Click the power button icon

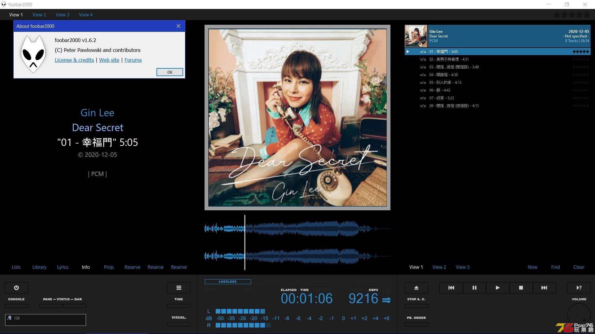[x=16, y=288]
